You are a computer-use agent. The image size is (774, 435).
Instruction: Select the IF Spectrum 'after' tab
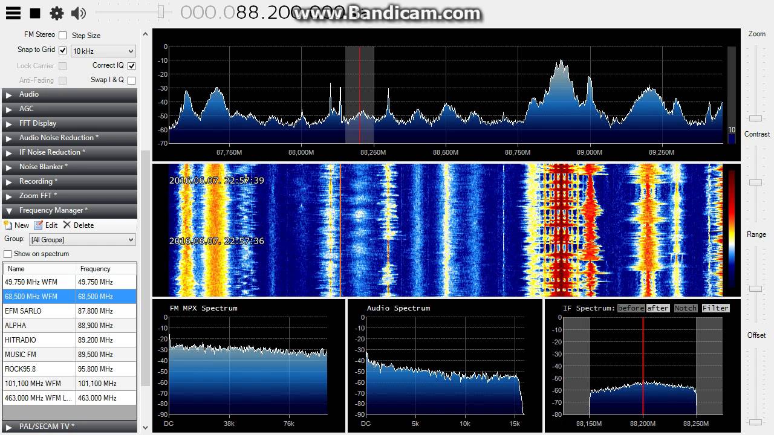[658, 308]
